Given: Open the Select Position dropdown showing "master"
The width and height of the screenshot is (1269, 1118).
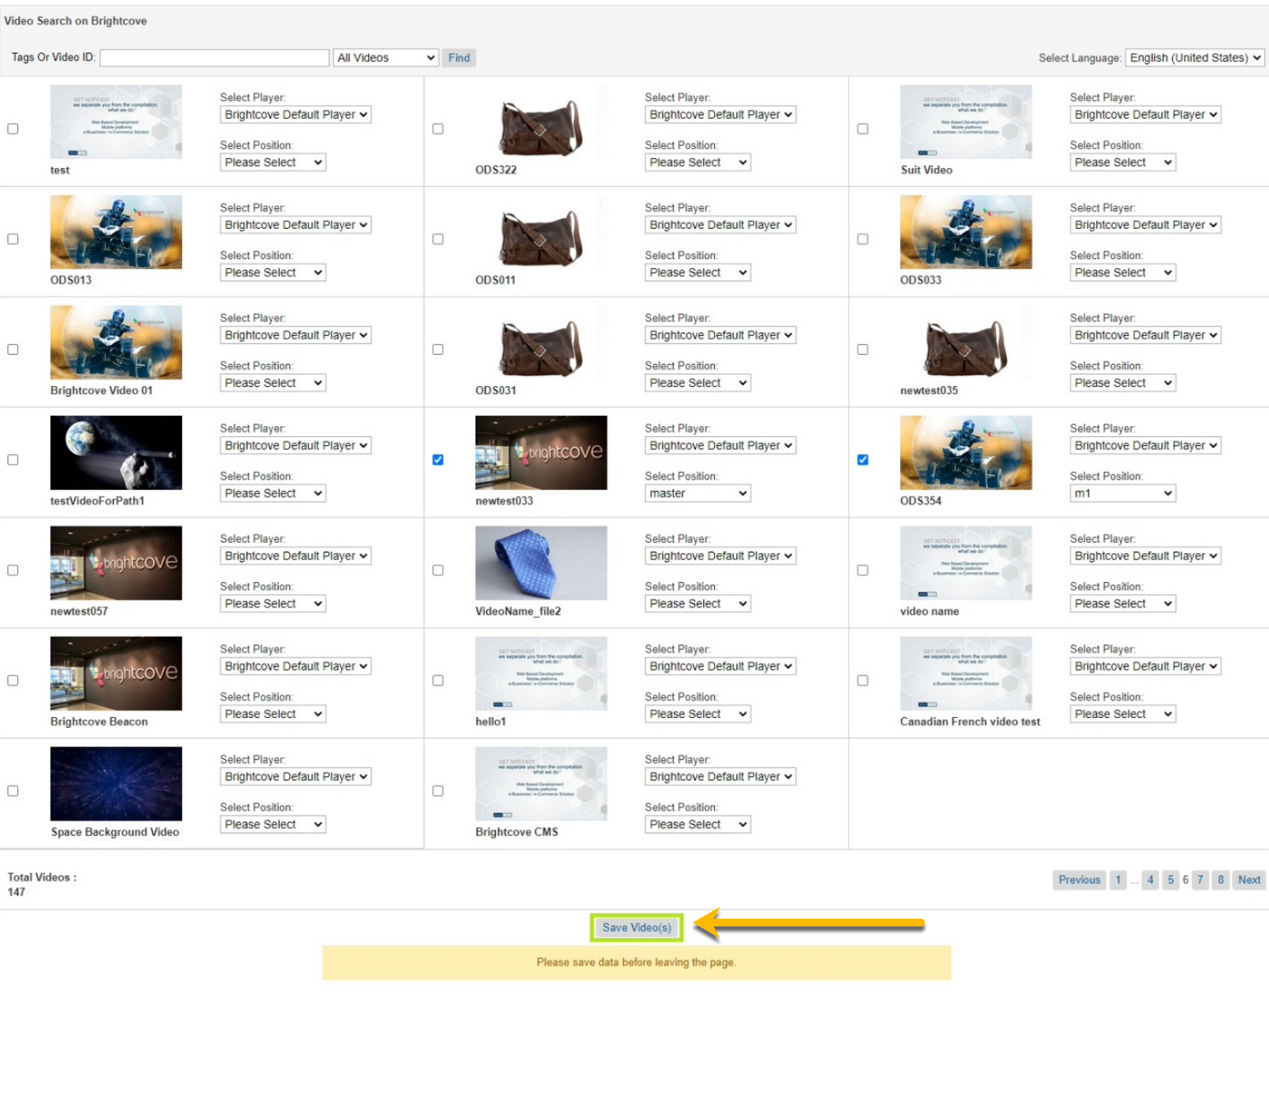Looking at the screenshot, I should tap(697, 493).
